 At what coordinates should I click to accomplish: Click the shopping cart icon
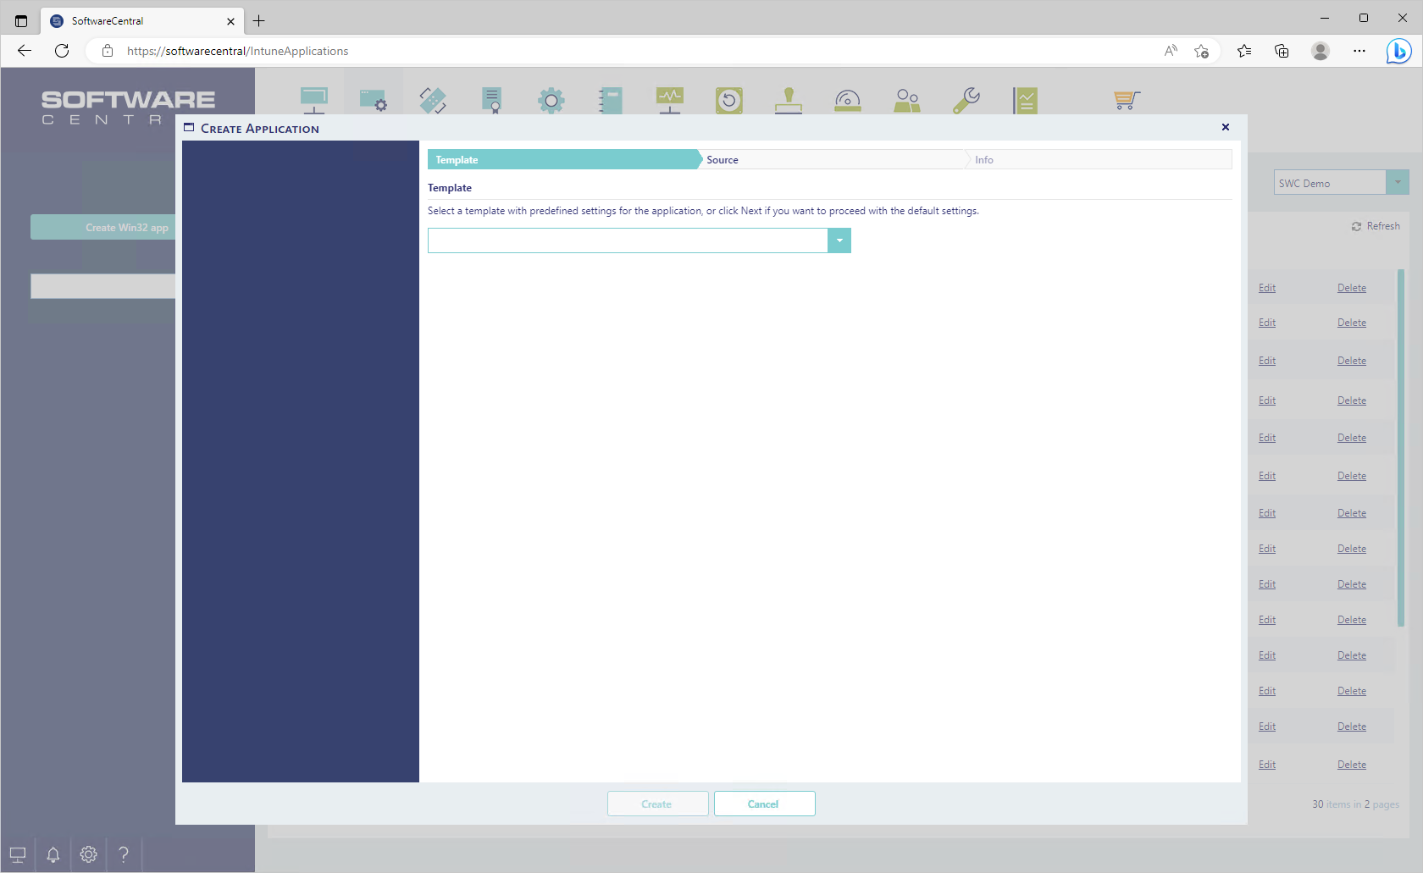click(1126, 100)
